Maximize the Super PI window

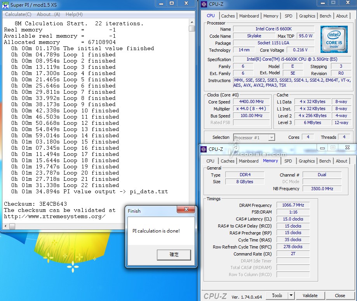(172, 3)
